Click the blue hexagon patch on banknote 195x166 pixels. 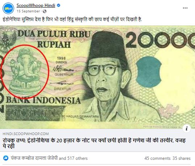(x=149, y=72)
